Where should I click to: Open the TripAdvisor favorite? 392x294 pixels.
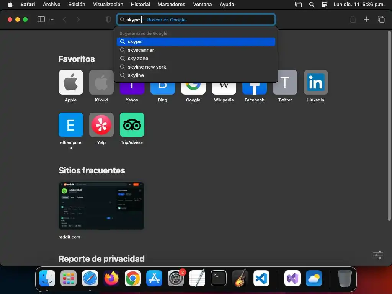[x=132, y=125]
